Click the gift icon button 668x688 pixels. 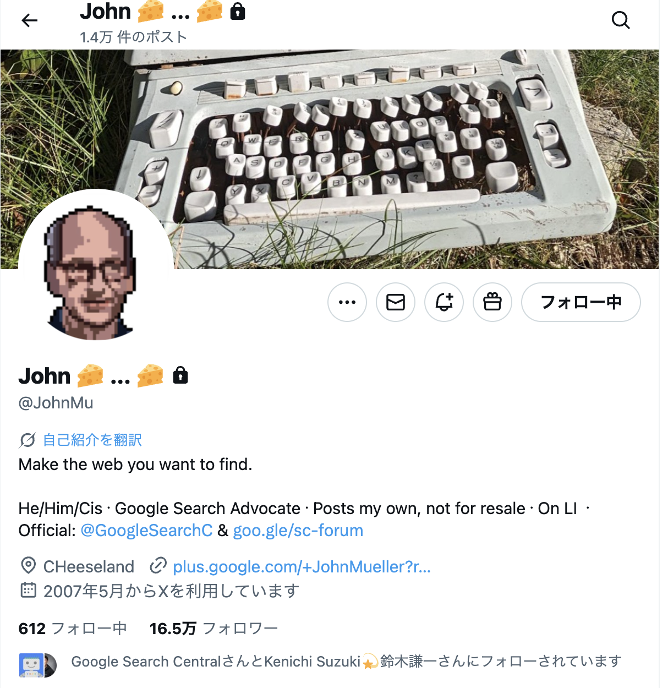pyautogui.click(x=492, y=302)
